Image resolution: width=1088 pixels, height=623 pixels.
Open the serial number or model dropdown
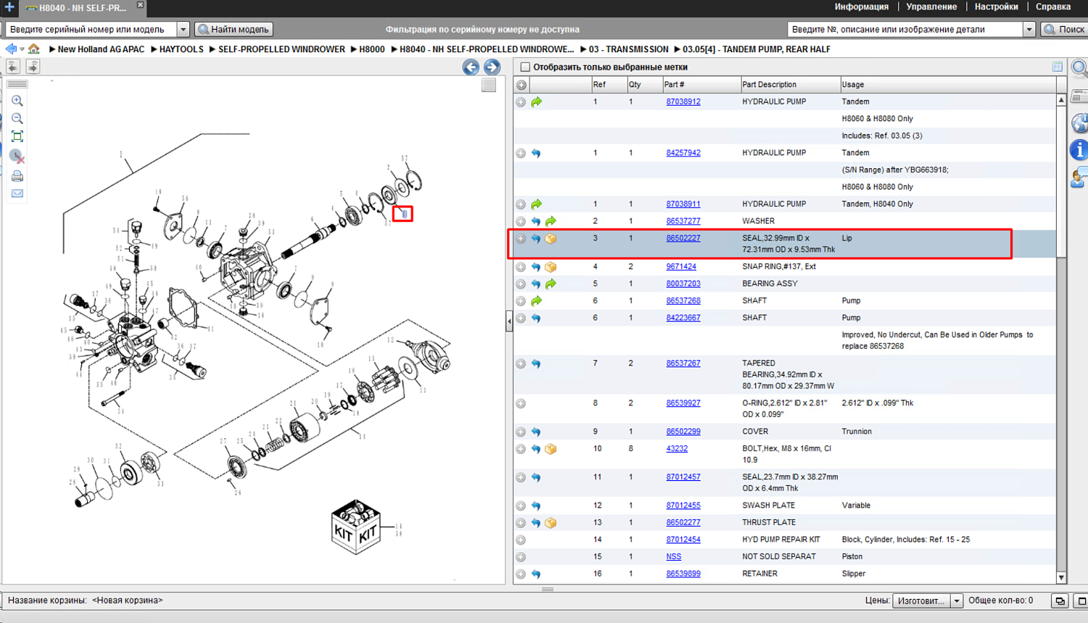pos(183,30)
